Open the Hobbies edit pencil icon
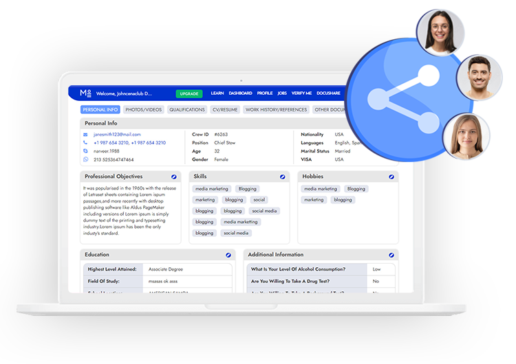This screenshot has height=364, width=516. click(391, 177)
